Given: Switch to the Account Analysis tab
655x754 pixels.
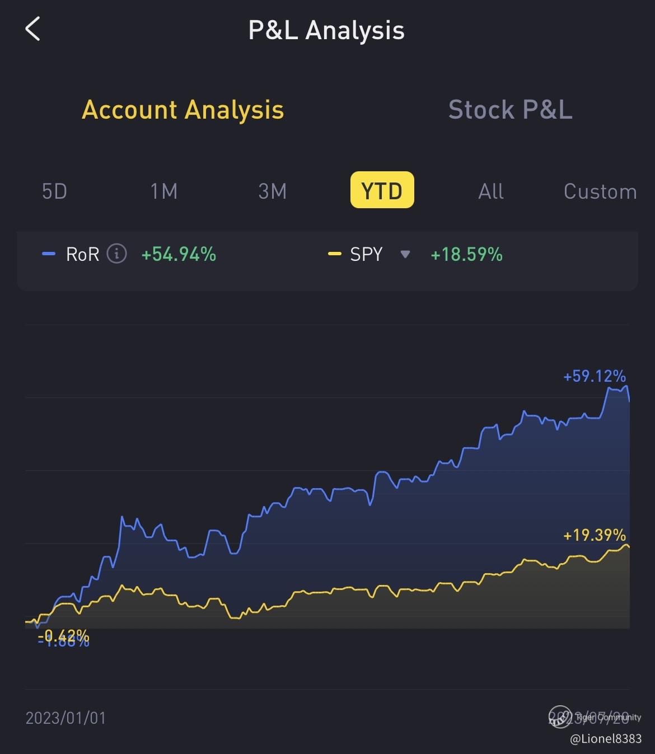Looking at the screenshot, I should [183, 110].
